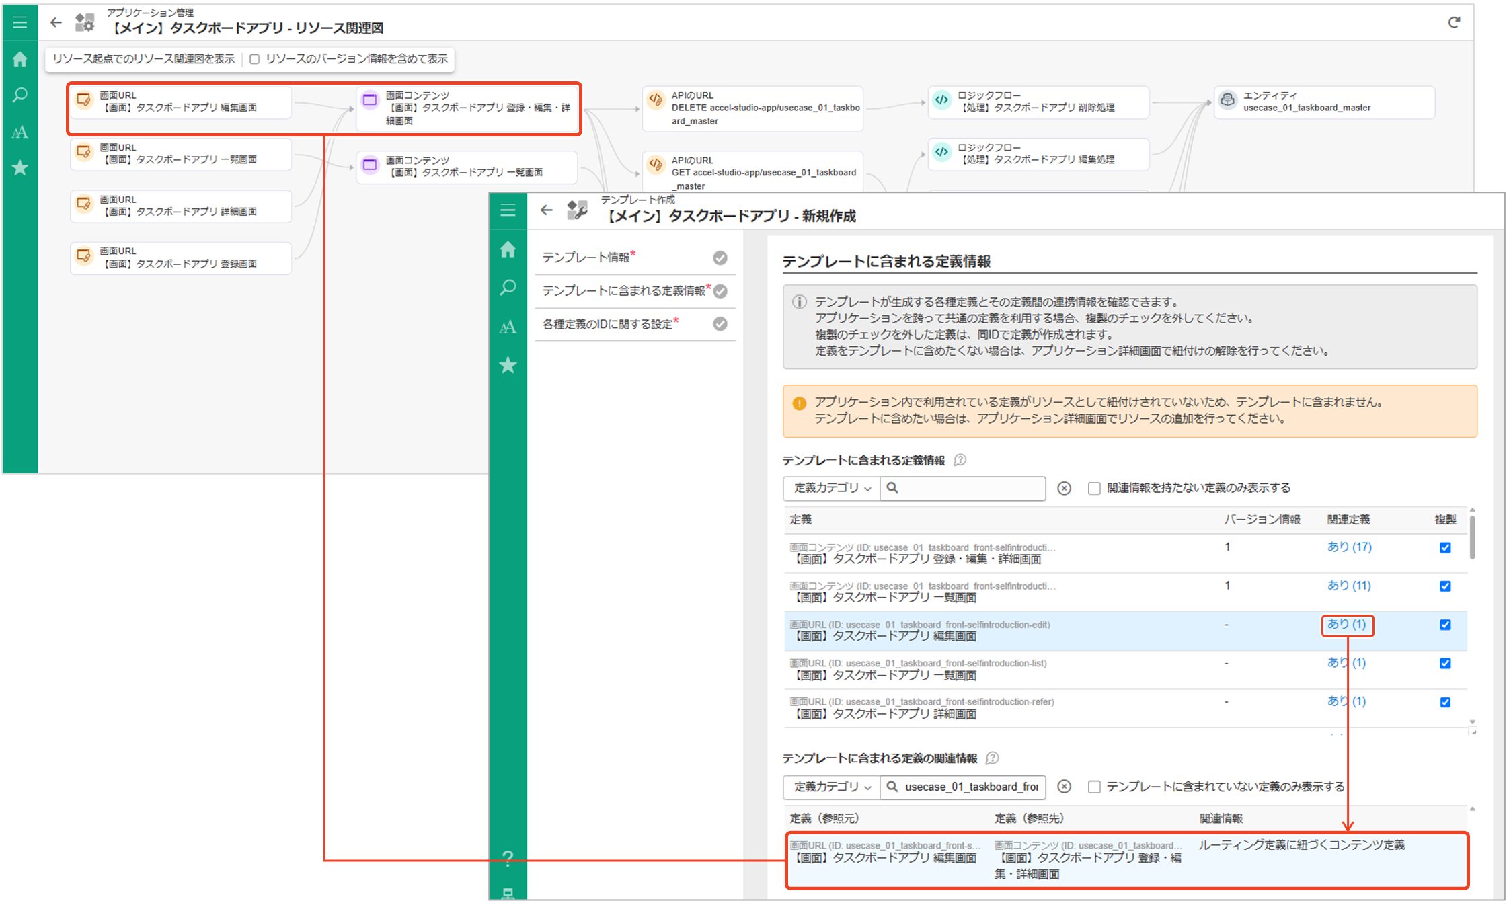This screenshot has width=1509, height=905.
Task: Open あり (1) link for 画面URL 一覧画面 row
Action: point(1346,662)
